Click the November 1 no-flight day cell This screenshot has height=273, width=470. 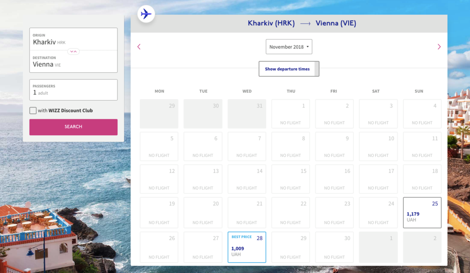tap(290, 114)
